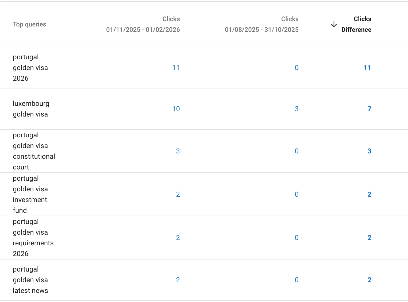Sort by Clicks 01/11/2025 - 01/02/2026 column
This screenshot has width=408, height=302.
[143, 24]
